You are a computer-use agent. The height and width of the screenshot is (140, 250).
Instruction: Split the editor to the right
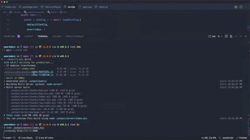pos(241,7)
